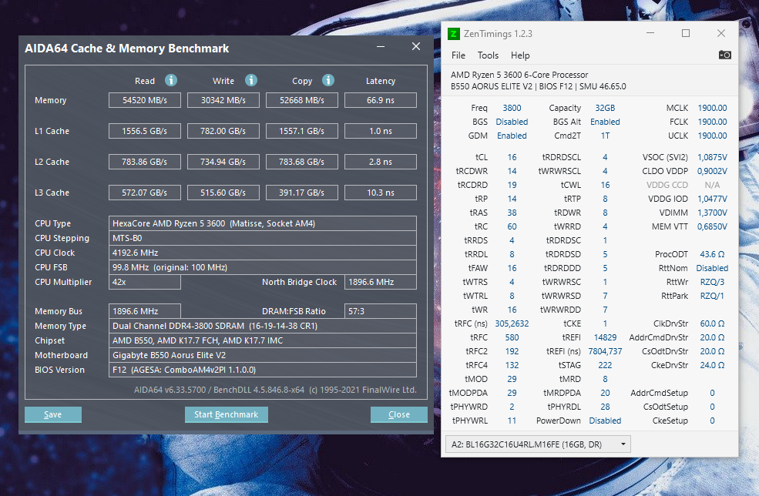Viewport: 759px width, 496px height.
Task: Click VSOC (SVI2) value 1,0875V
Action: tap(712, 157)
